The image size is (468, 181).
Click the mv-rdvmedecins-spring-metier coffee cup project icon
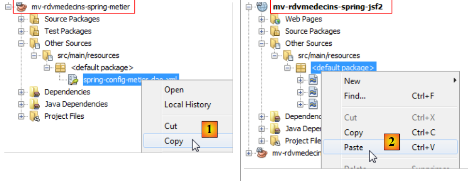21,7
